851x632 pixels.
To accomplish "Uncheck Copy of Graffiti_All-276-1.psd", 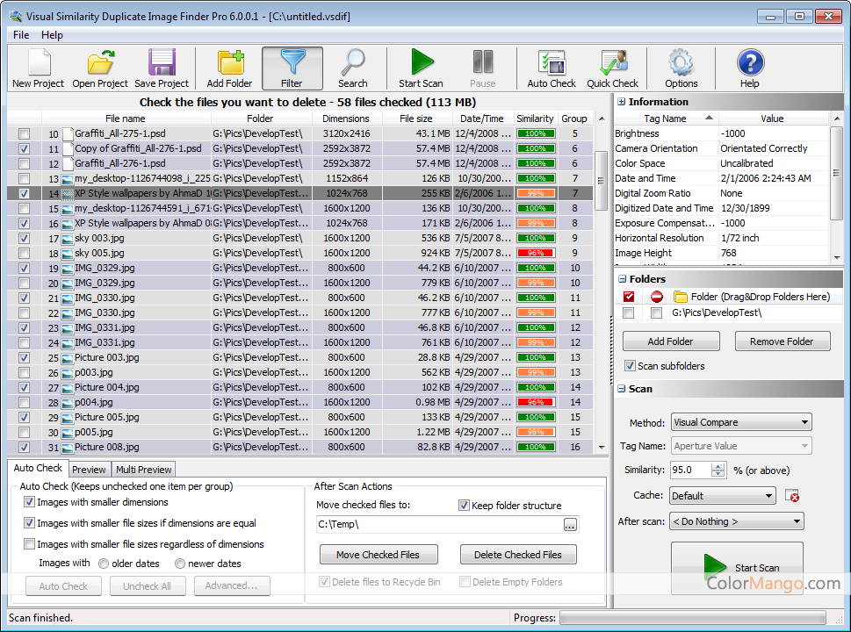I will pos(24,148).
